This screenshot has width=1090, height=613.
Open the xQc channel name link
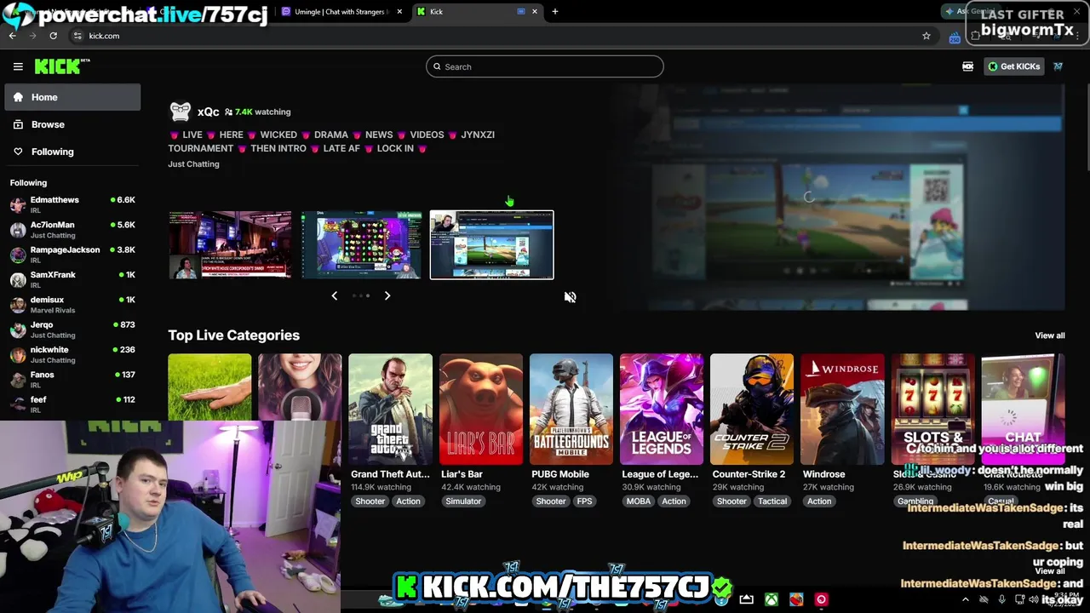208,112
